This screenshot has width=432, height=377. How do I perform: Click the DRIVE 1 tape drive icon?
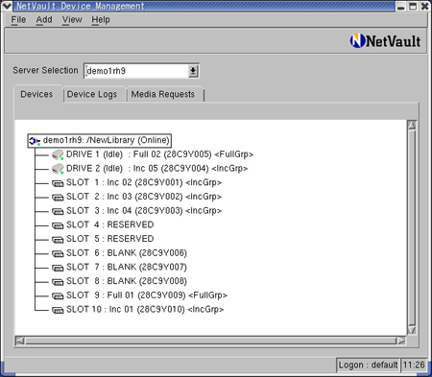[x=58, y=154]
